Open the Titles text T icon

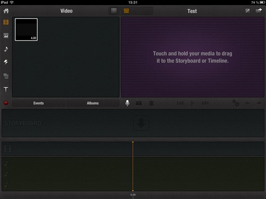tap(6, 89)
